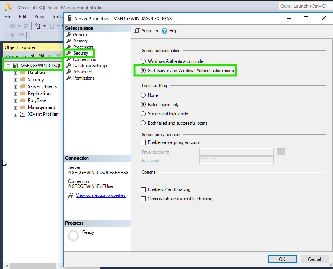Click the OK button to apply settings

pos(282,259)
